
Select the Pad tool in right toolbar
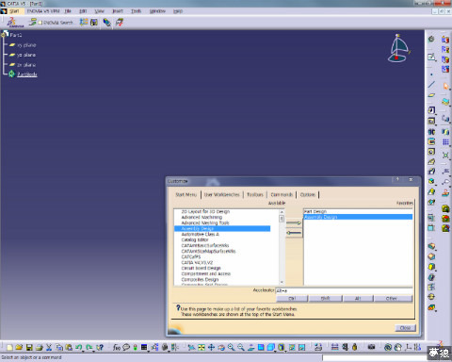(431, 110)
